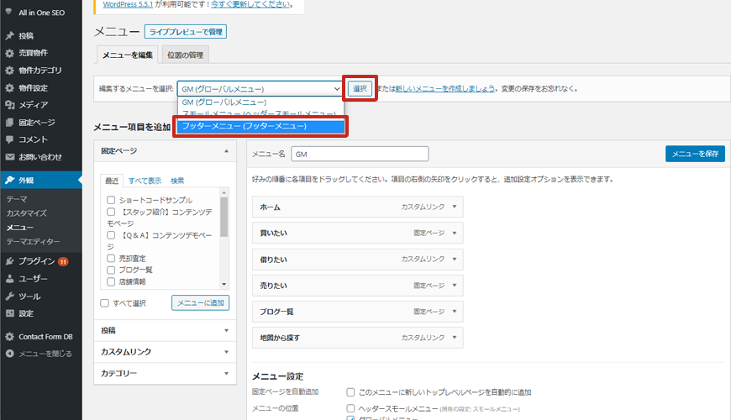Open the プラグイン plug icon
Image resolution: width=731 pixels, height=420 pixels.
(9, 261)
